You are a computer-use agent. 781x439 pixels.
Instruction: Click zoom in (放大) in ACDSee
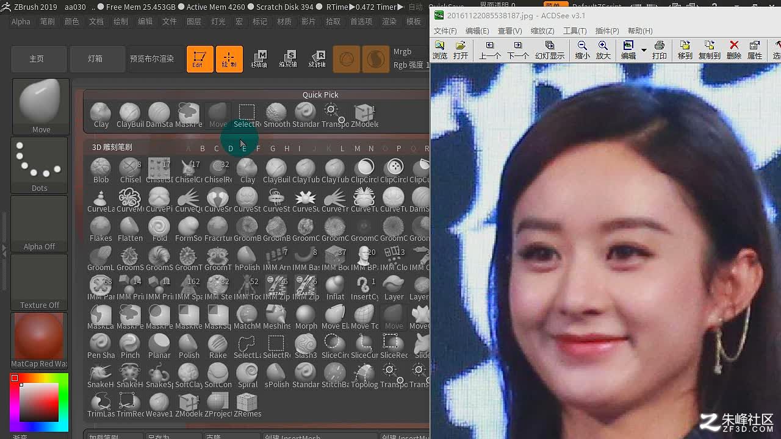[603, 50]
